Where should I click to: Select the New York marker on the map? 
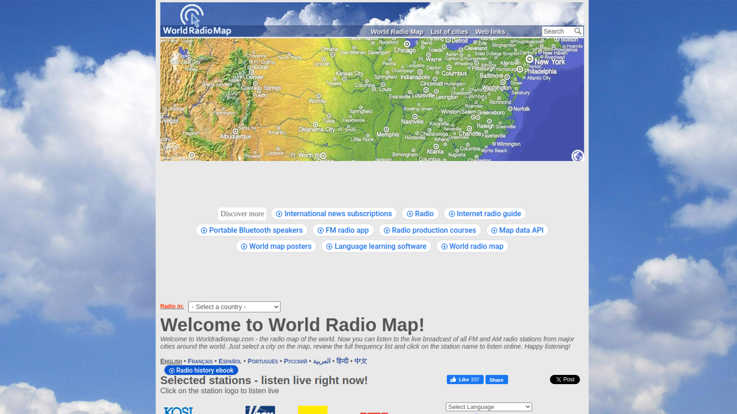tap(530, 59)
